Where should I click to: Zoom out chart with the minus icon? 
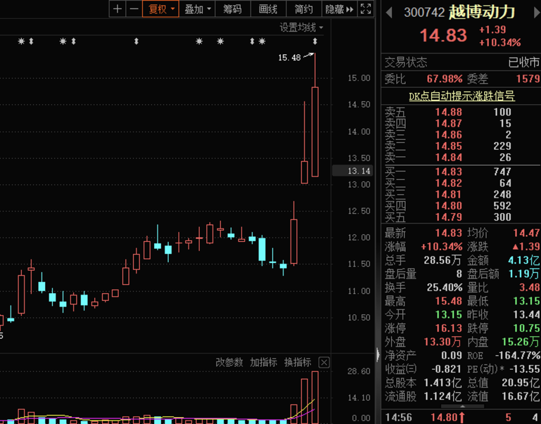coord(134,9)
